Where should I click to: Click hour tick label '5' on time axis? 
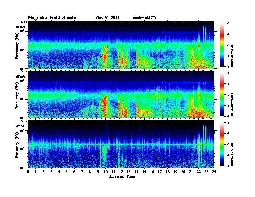tap(67, 172)
